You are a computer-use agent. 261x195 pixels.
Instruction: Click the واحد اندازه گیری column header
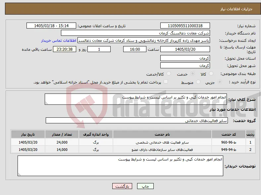(96, 134)
